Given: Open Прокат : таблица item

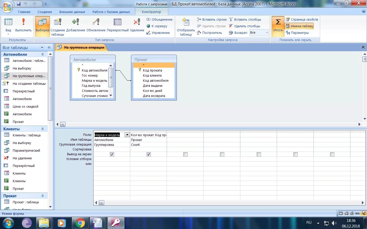Looking at the screenshot, I should [x=25, y=202].
